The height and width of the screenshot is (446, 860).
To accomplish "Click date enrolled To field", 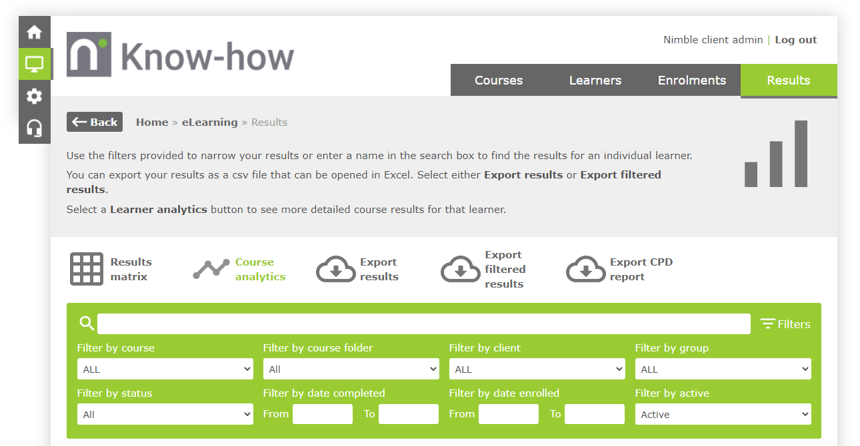I will pyautogui.click(x=595, y=414).
